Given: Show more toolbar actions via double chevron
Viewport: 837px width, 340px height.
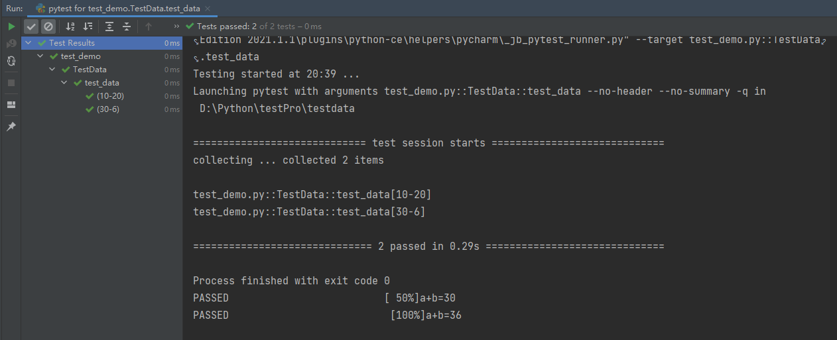Looking at the screenshot, I should (176, 27).
